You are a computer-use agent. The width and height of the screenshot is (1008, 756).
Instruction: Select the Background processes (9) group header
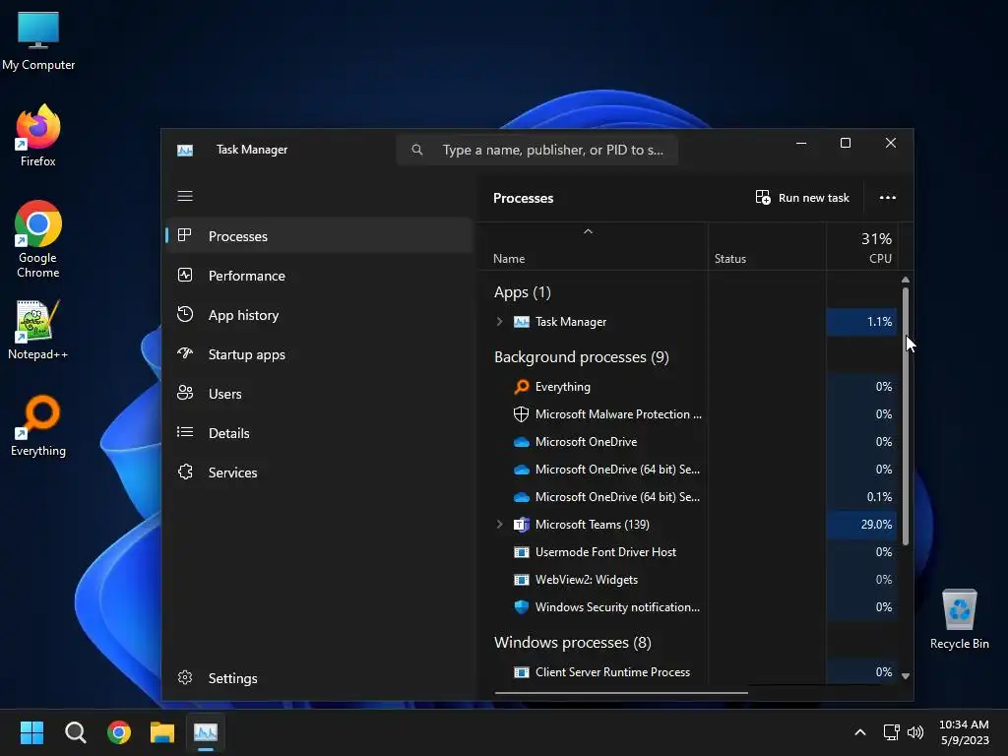coord(581,356)
